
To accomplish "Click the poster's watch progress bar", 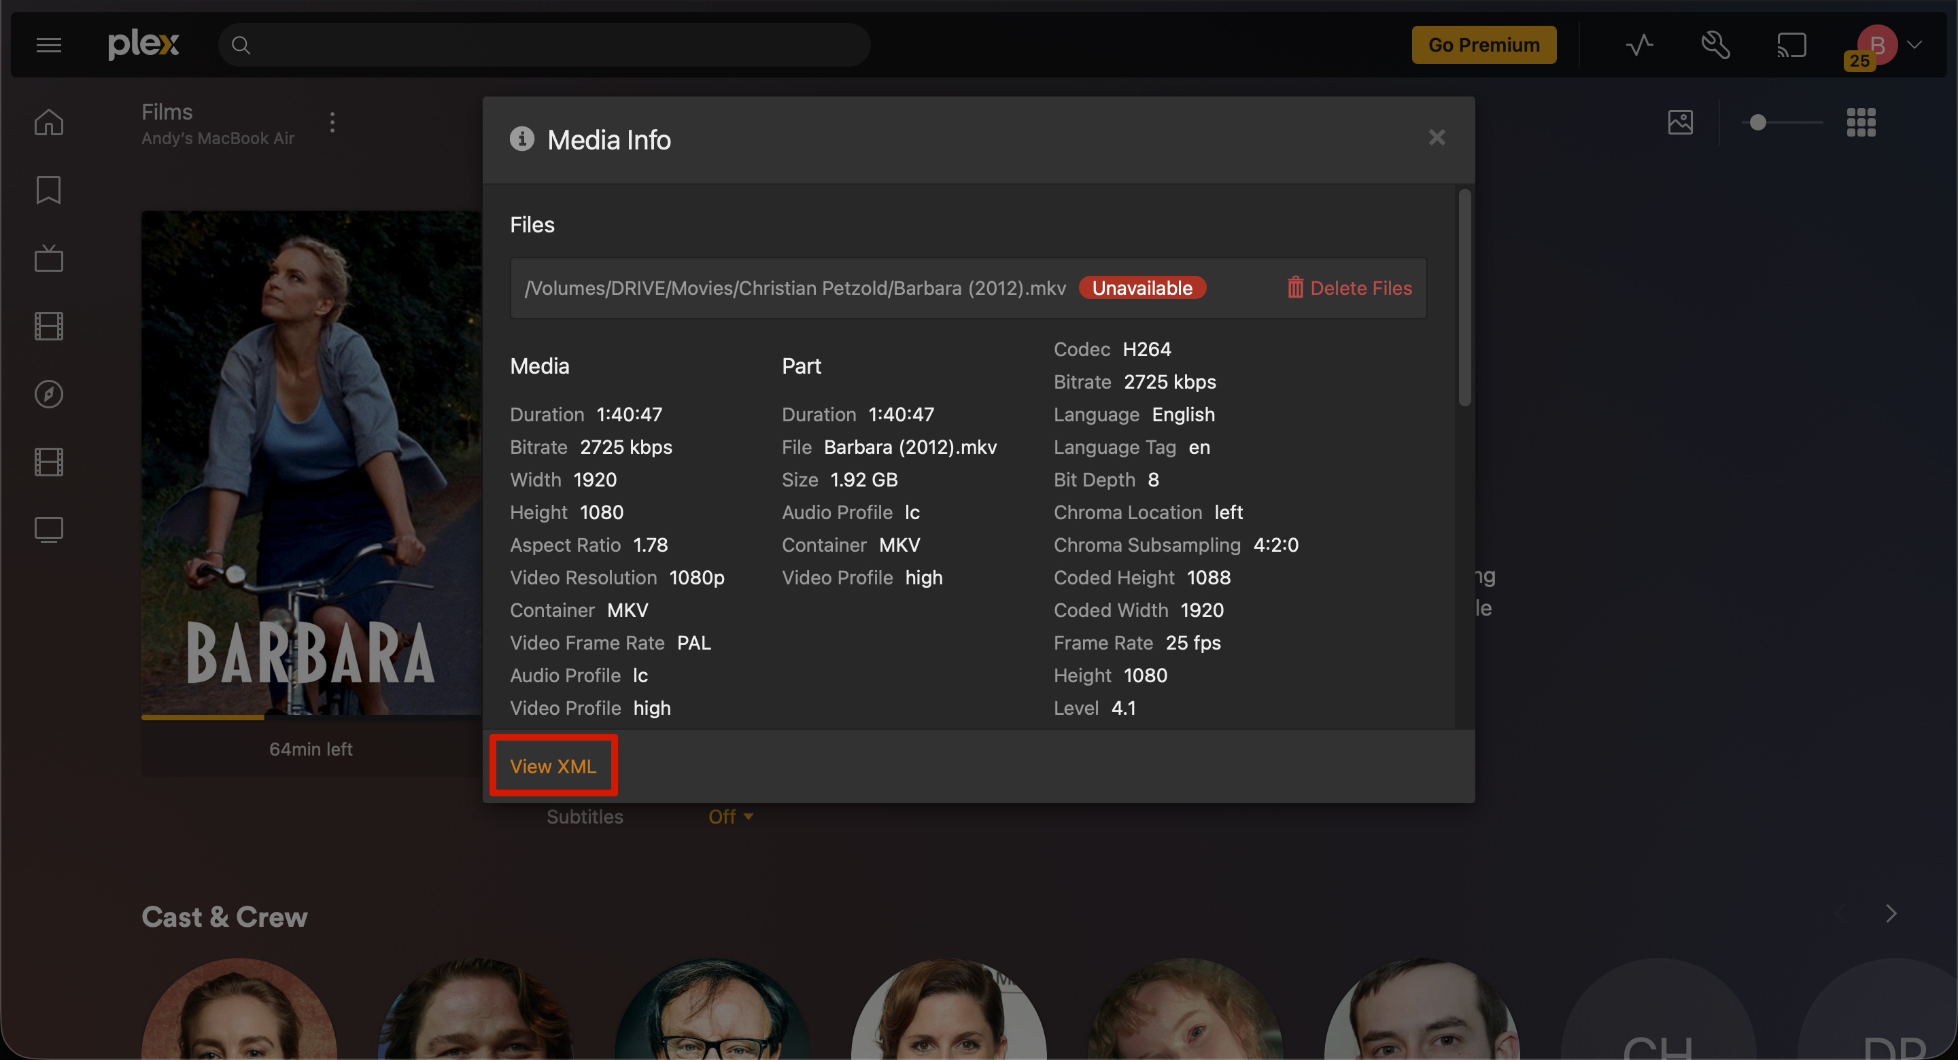I will tap(311, 717).
